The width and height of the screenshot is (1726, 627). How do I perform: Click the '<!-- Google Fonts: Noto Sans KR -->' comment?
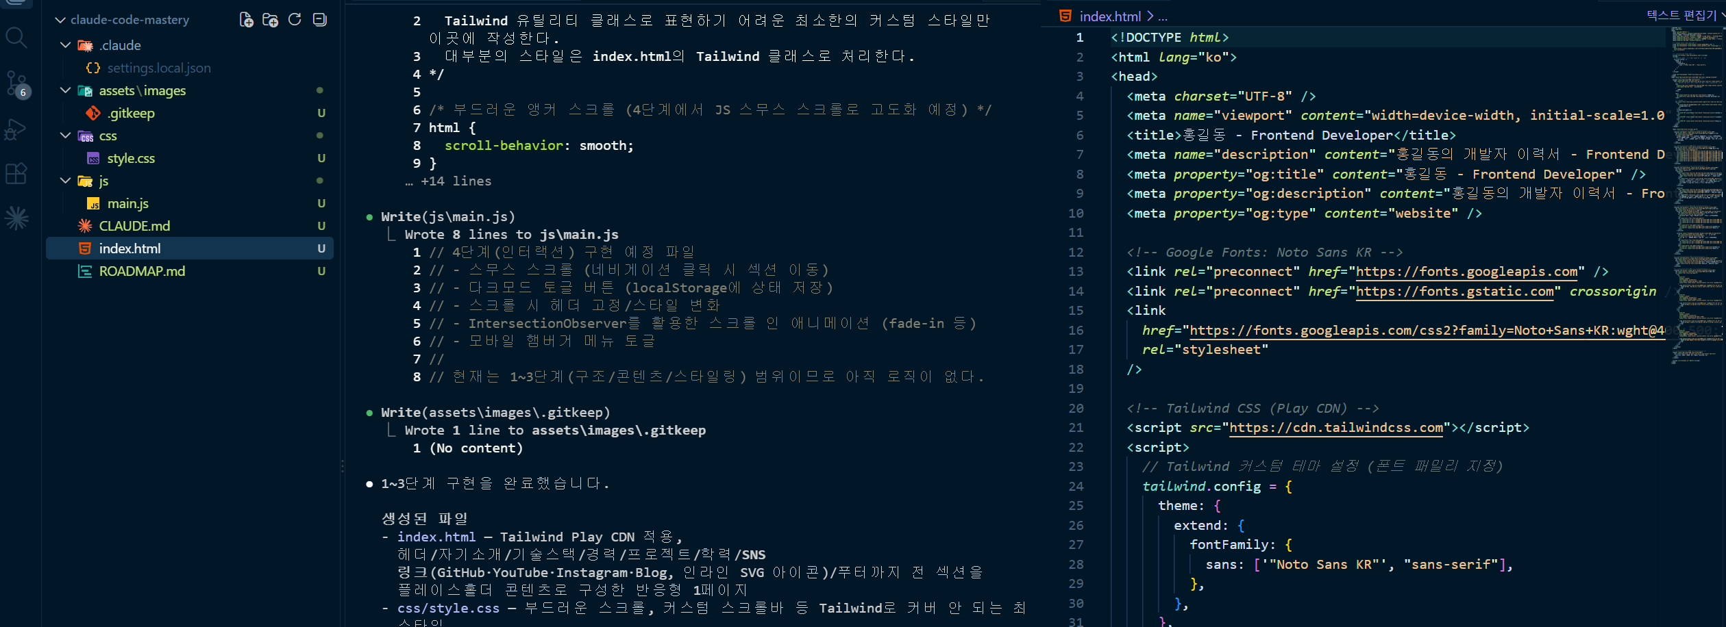pos(1265,253)
